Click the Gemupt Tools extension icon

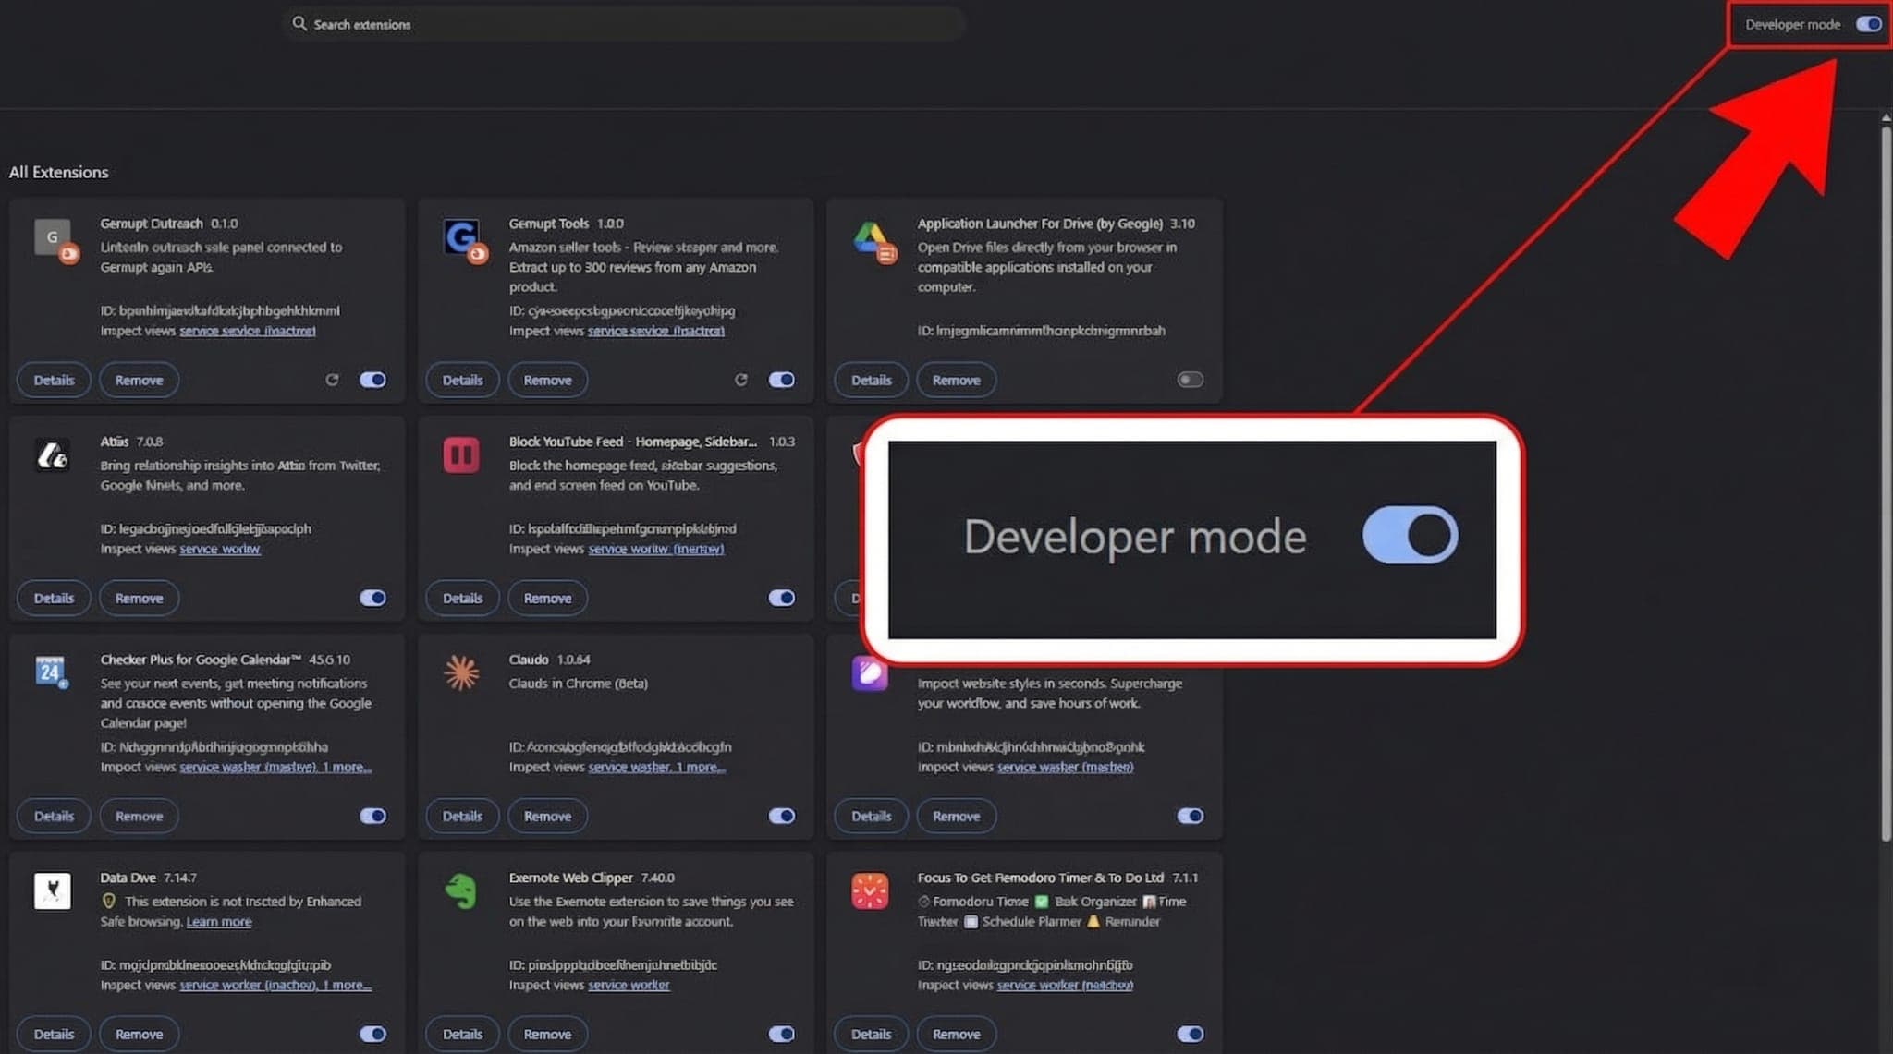pos(464,241)
